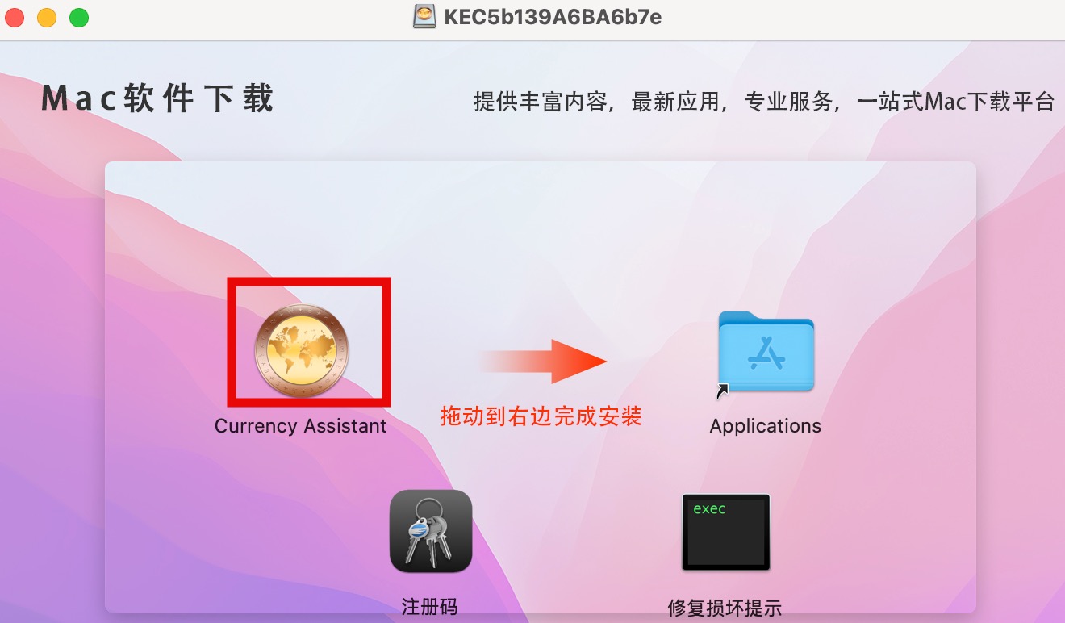Click the black exec terminal file icon
Screen dimensions: 1065x623
[725, 533]
